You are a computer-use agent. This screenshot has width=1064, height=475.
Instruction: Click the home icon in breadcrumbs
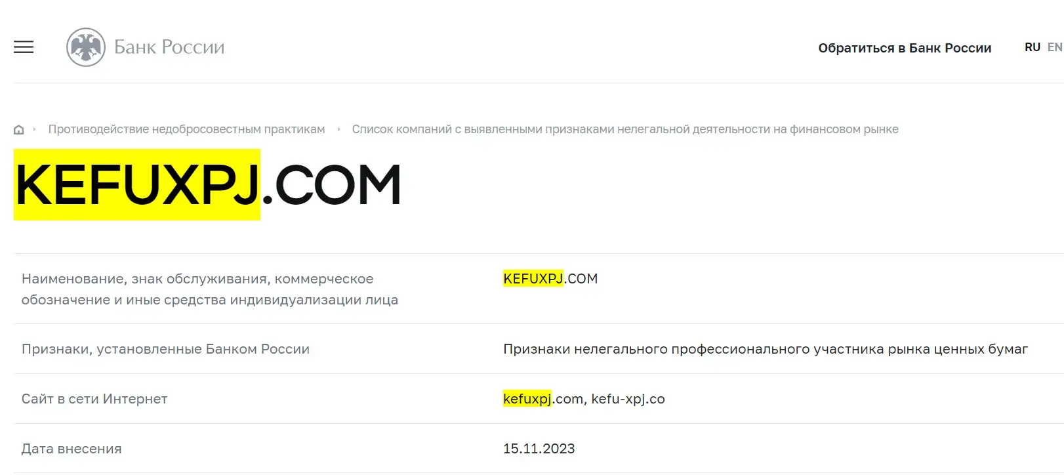[19, 130]
